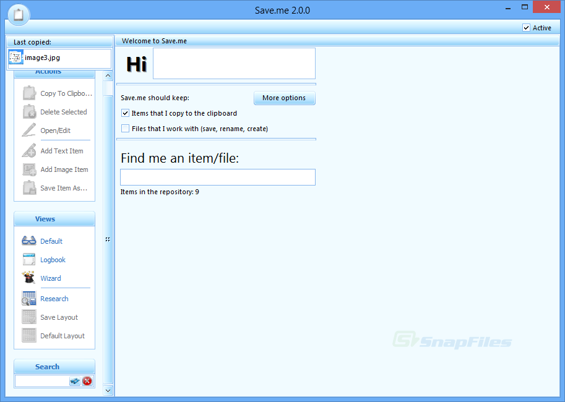Click the Default Layout grid icon
565x402 pixels.
(29, 335)
